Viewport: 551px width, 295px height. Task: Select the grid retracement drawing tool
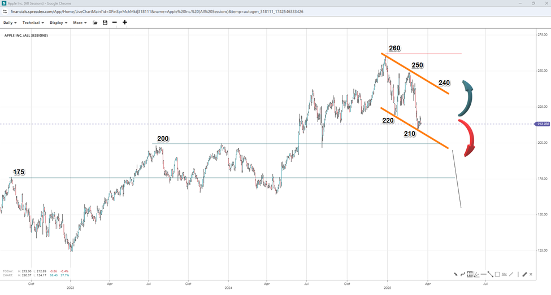470,275
